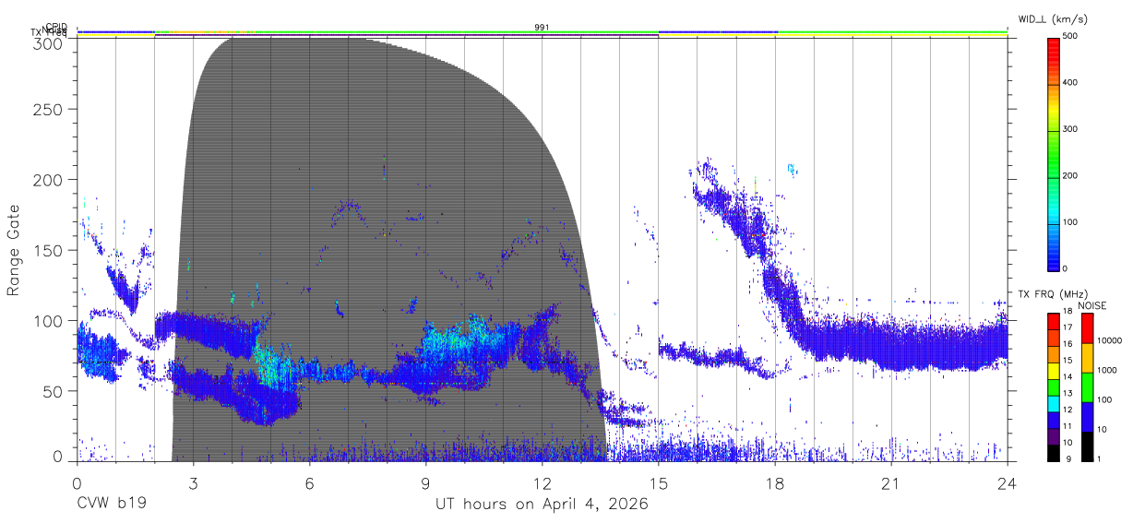
Task: Pick the black 9 MHz swatch in TX FRQ legend
Action: [x=1054, y=454]
